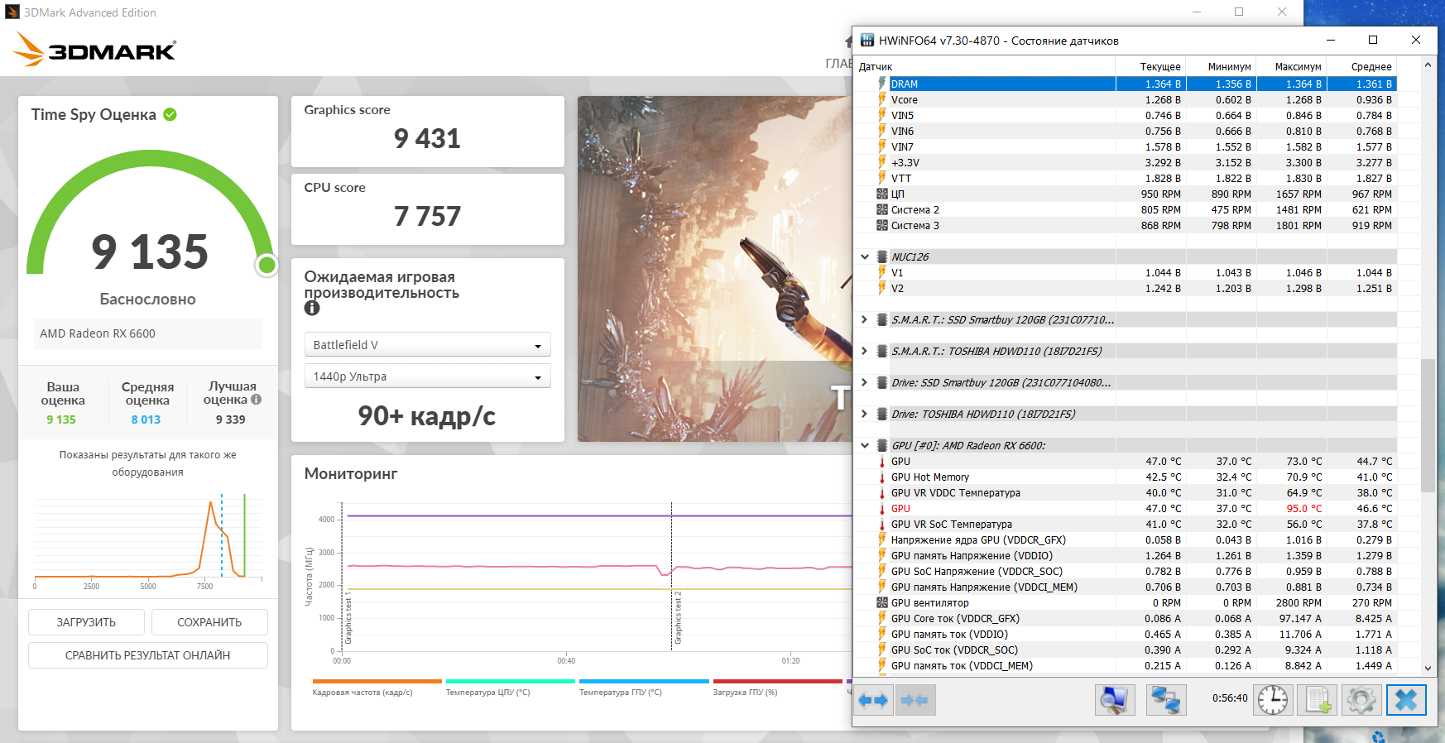Screen dimensions: 1445x743
Task: Click the chip icon beside NUC126 group
Action: (882, 256)
